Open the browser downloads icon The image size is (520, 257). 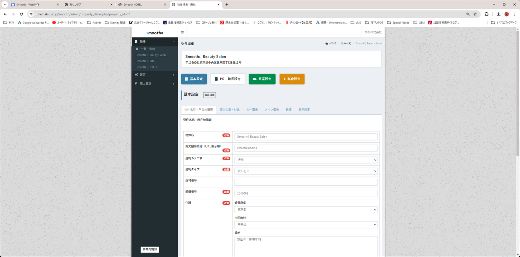point(498,14)
